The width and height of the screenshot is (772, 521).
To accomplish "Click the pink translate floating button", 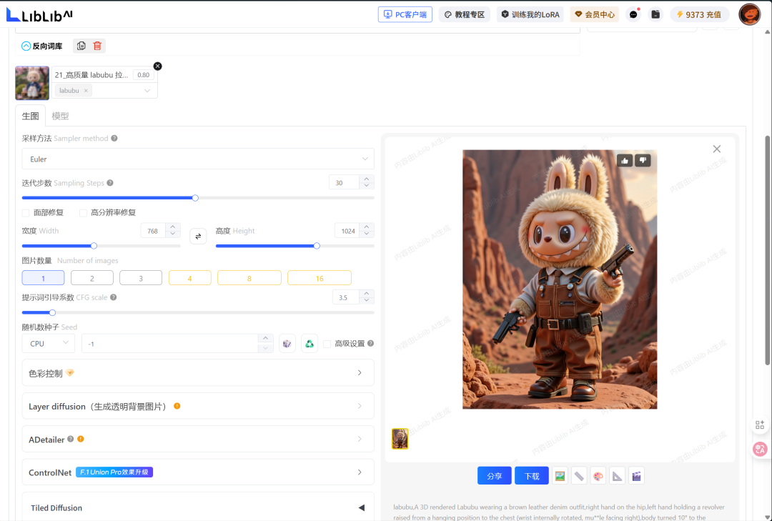I will (x=760, y=449).
